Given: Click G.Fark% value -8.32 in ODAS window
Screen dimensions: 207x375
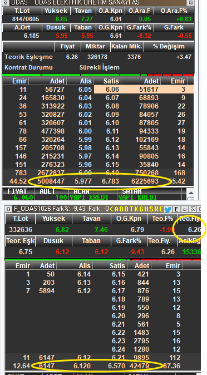Looking at the screenshot, I should (x=144, y=36).
